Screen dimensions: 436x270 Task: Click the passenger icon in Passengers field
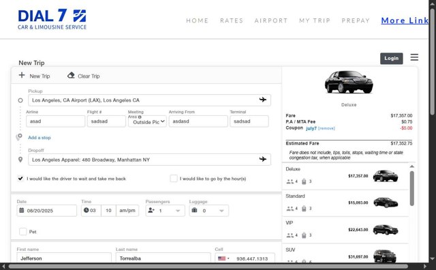click(151, 210)
